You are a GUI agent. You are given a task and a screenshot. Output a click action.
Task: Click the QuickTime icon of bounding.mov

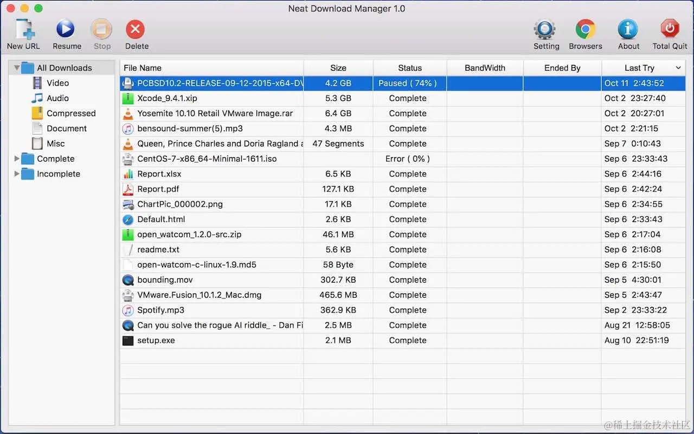(x=128, y=280)
